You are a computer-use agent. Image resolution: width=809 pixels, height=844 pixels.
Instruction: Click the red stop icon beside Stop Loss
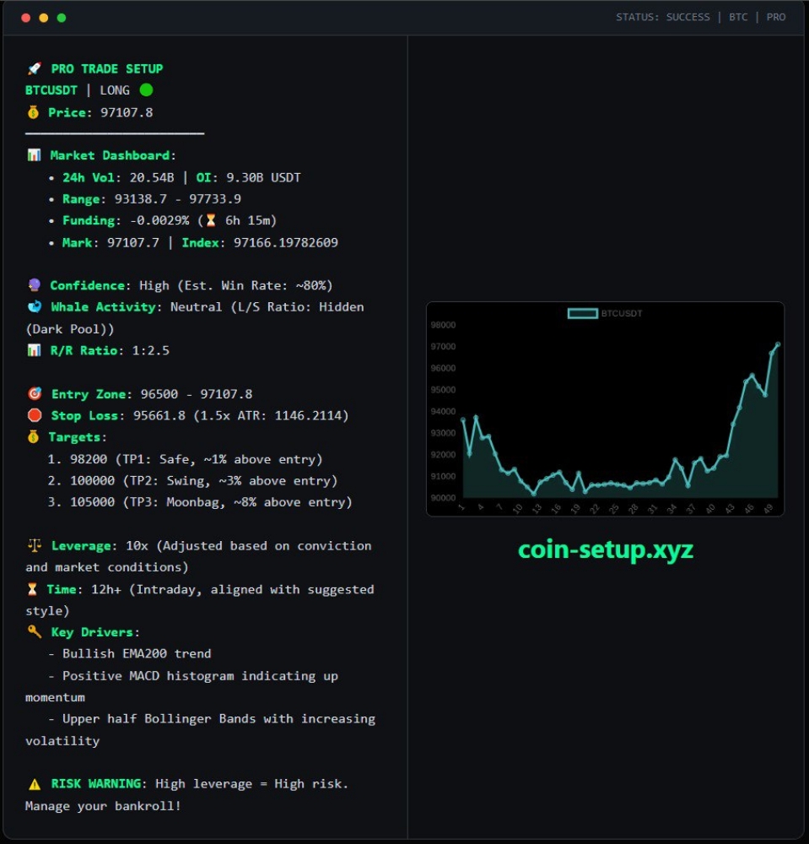click(x=34, y=415)
